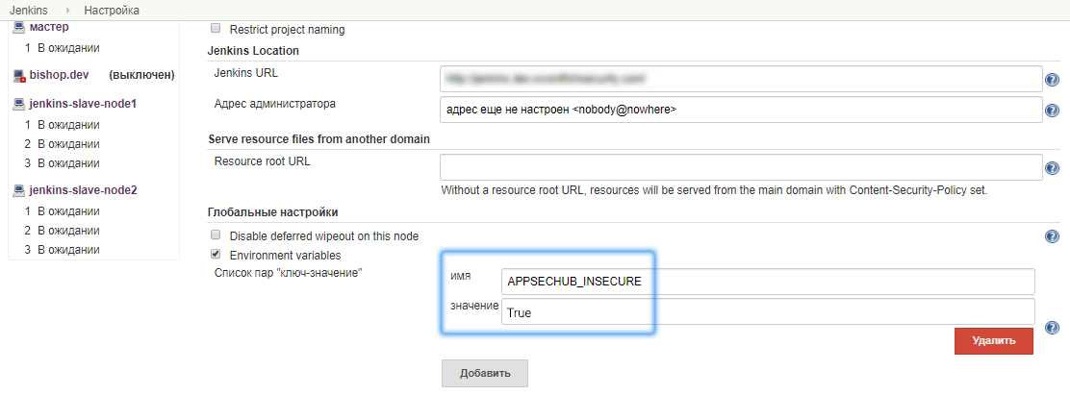Go to Jenkins in the breadcrumb
Screen dimensions: 1070x395
pyautogui.click(x=29, y=11)
